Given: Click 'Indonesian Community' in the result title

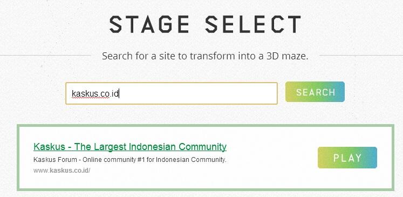Looking at the screenshot, I should 177,147.
